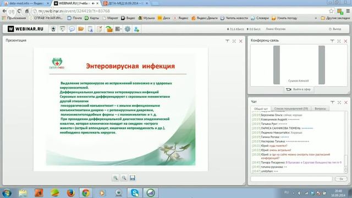
Task: Open the layout panels dropdown in toolbar
Action: pos(118,29)
